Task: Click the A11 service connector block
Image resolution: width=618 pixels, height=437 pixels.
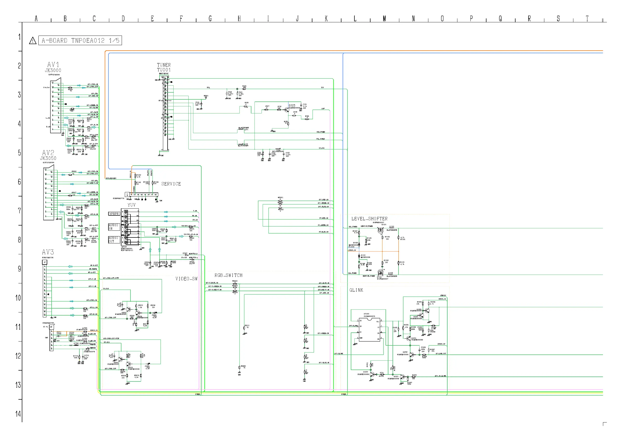Action: [142, 194]
